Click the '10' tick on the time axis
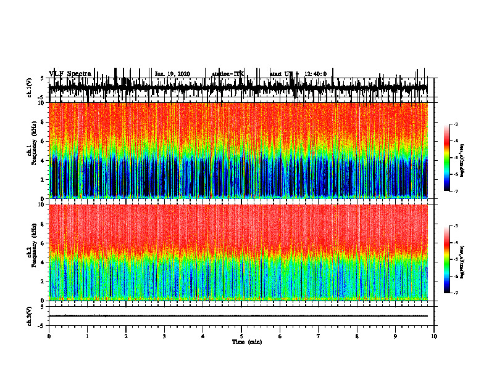This screenshot has width=489, height=377. pyautogui.click(x=434, y=336)
